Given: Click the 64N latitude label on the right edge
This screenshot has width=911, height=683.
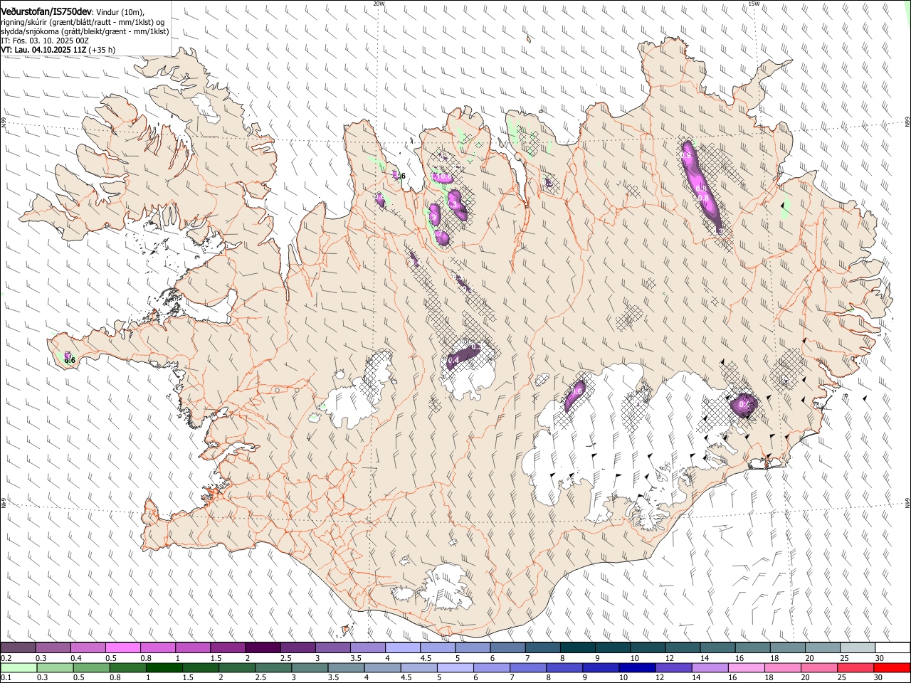Looking at the screenshot, I should [x=907, y=502].
